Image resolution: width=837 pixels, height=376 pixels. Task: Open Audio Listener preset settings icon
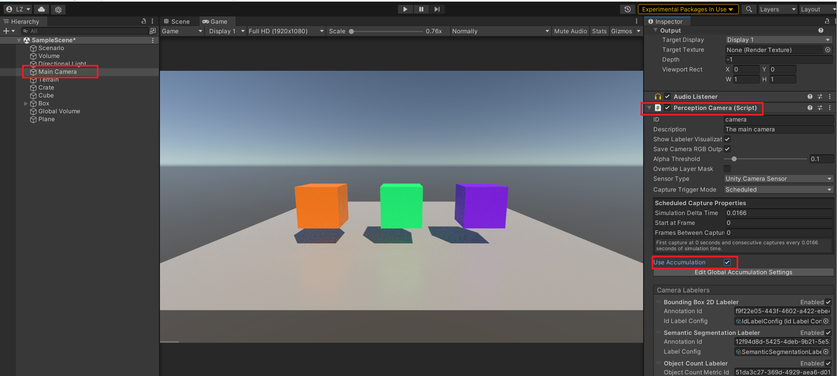click(x=820, y=96)
